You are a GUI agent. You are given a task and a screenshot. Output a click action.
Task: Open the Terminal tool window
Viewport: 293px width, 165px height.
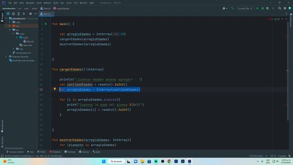coord(70,152)
